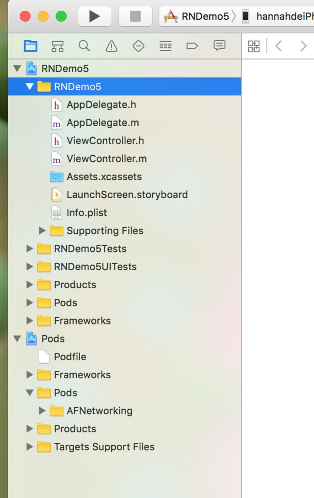314x498 pixels.
Task: Open the RNDemo5 scheme selector
Action: (x=197, y=16)
